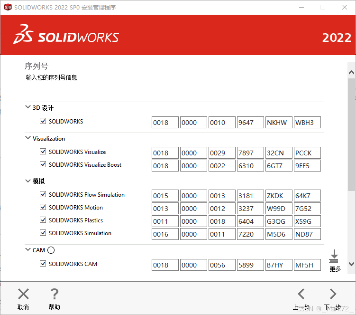Viewport: 356px width, 315px height.
Task: Click the SOLIDWORKS app icon in title bar
Action: click(8, 7)
